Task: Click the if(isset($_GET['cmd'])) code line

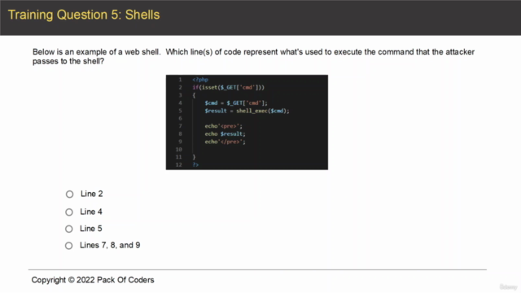Action: tap(228, 87)
